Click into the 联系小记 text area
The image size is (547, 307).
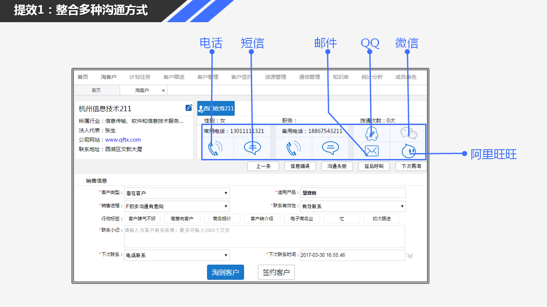tap(264, 237)
